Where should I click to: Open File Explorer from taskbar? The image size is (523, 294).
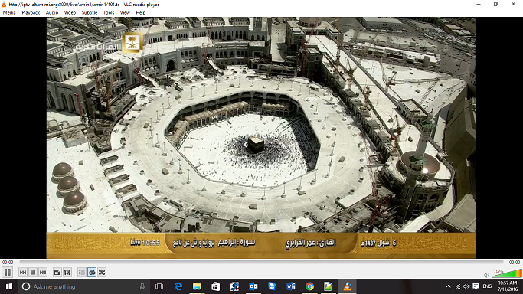(197, 286)
